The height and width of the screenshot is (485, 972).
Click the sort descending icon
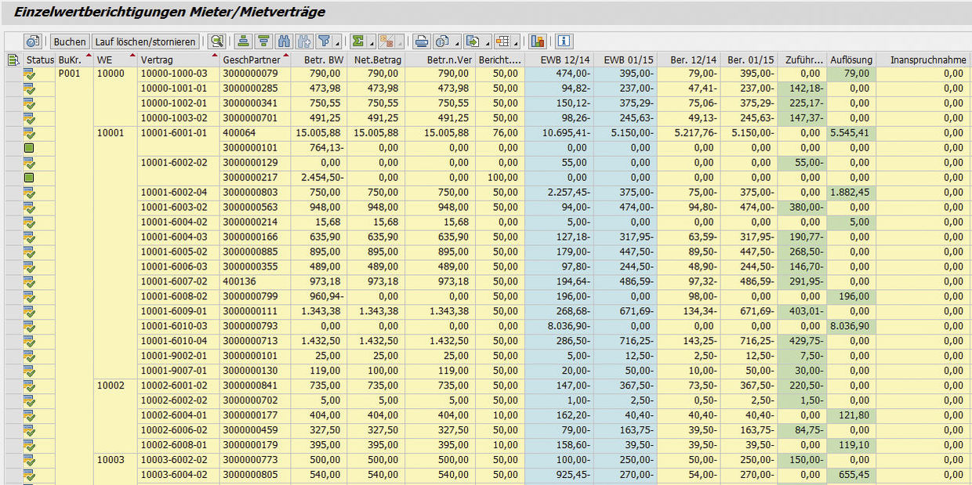coord(264,42)
